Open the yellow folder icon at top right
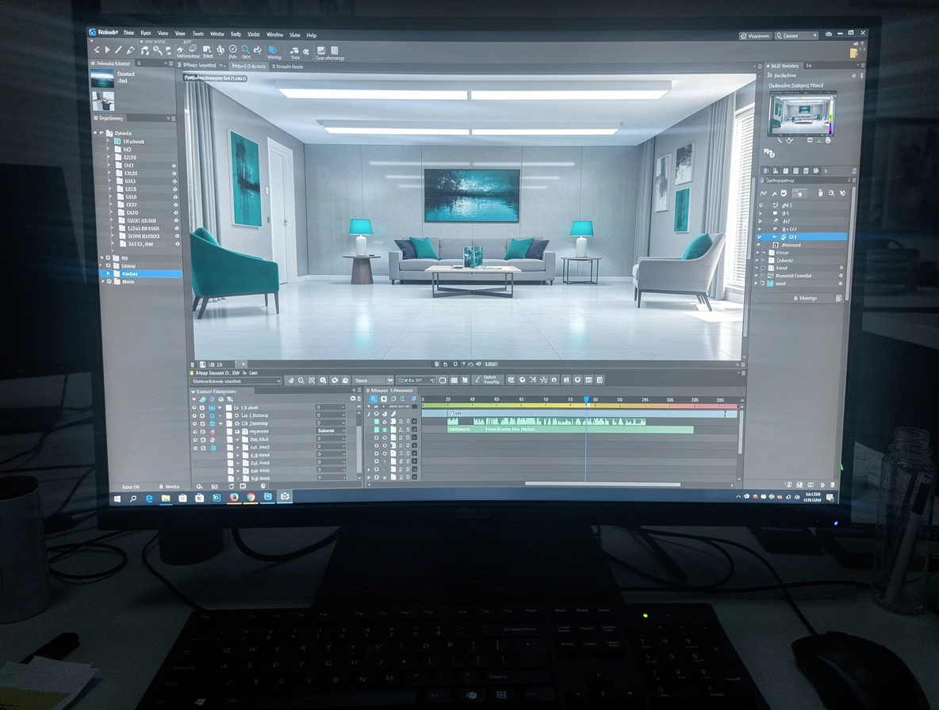The image size is (939, 710). pos(853,52)
